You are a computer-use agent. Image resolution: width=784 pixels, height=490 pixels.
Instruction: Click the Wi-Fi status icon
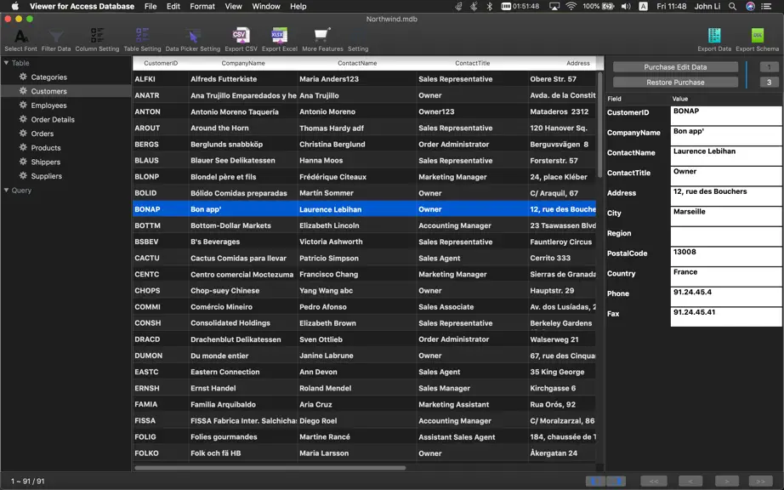click(571, 6)
